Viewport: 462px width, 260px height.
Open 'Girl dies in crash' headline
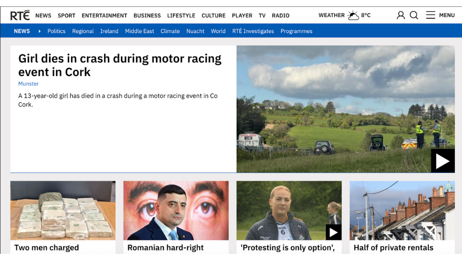tap(120, 65)
